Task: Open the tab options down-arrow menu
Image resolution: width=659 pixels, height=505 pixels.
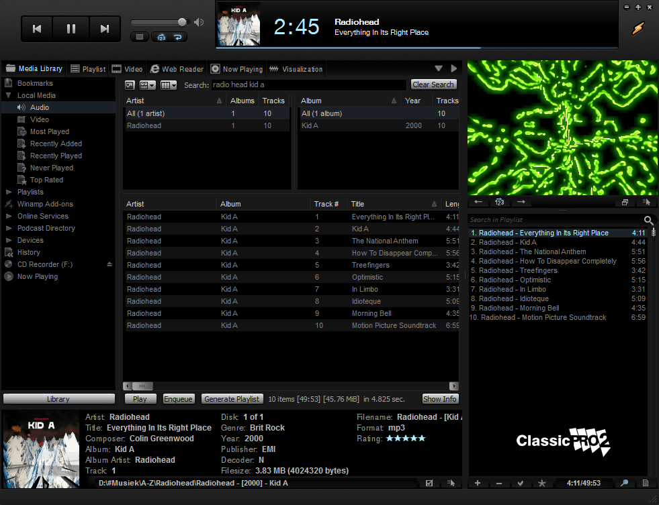Action: 439,68
